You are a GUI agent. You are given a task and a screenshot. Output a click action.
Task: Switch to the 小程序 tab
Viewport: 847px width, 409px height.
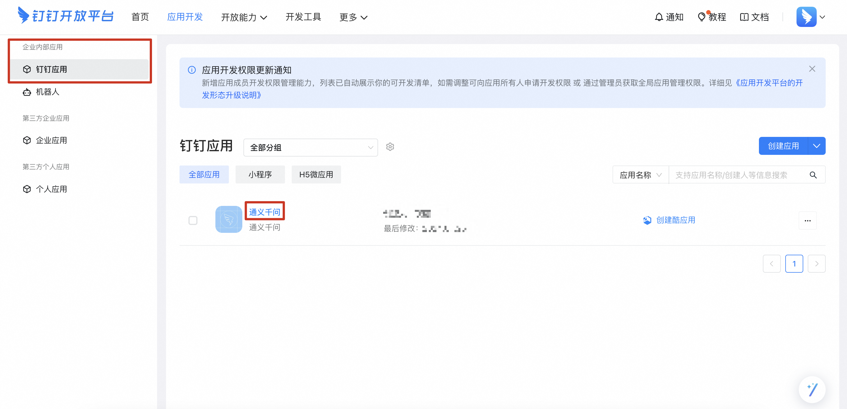(x=260, y=174)
